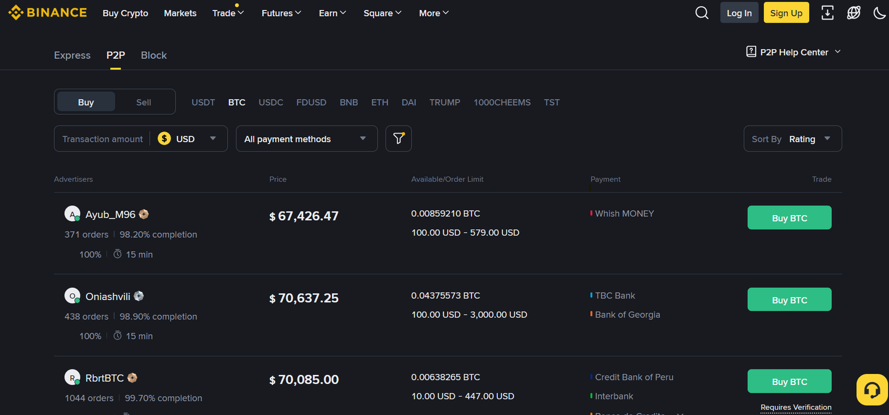Viewport: 889px width, 415px height.
Task: Click Bank of Georgia payment method
Action: pos(627,315)
